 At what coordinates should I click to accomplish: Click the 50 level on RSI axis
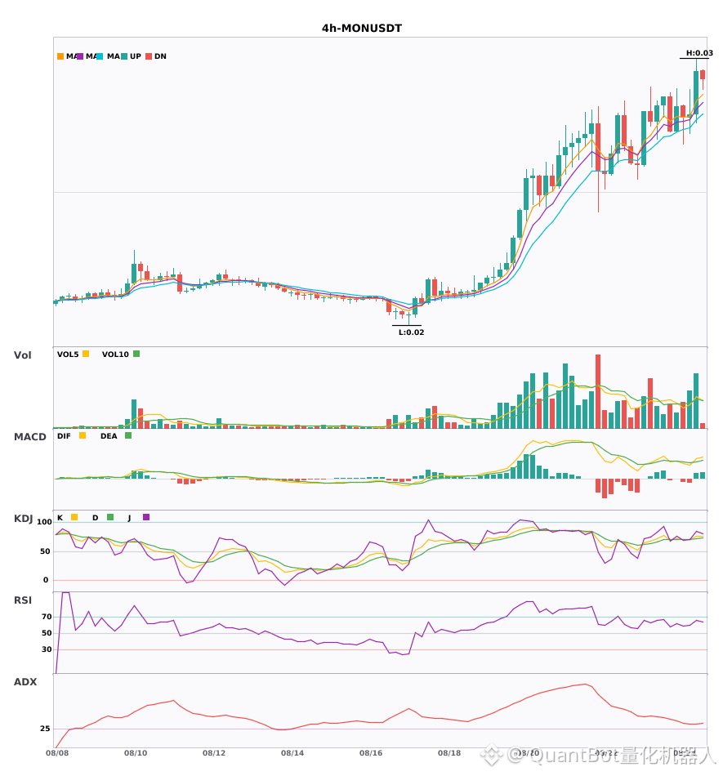click(x=47, y=633)
